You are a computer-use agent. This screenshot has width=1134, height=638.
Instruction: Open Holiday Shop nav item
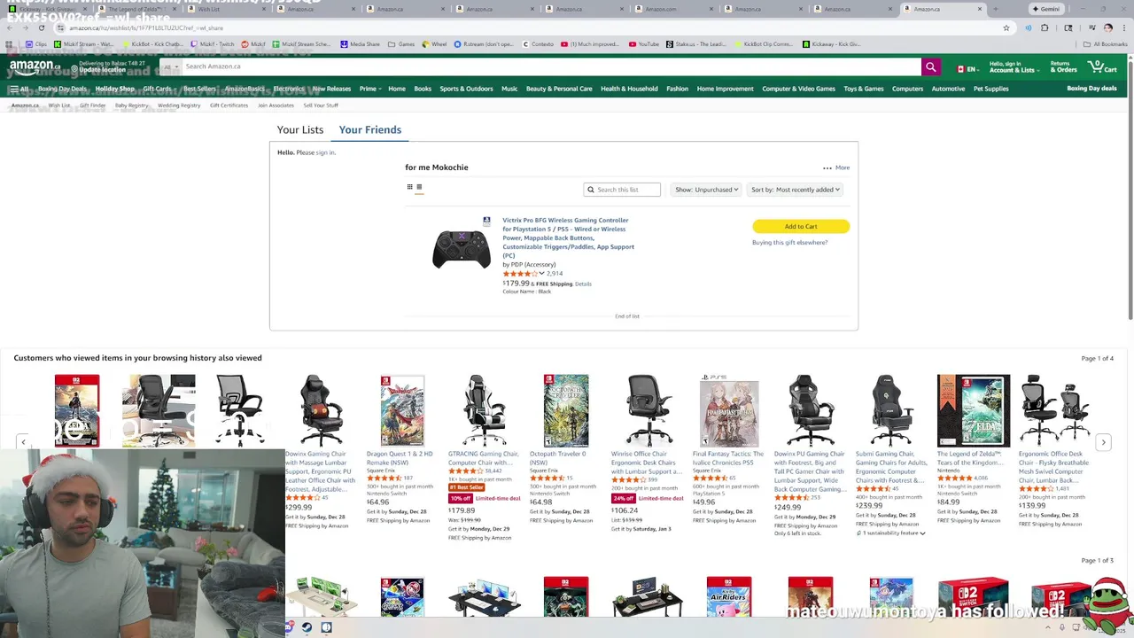tap(115, 89)
